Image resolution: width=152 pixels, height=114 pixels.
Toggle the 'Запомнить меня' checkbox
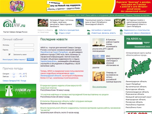pos(9,54)
